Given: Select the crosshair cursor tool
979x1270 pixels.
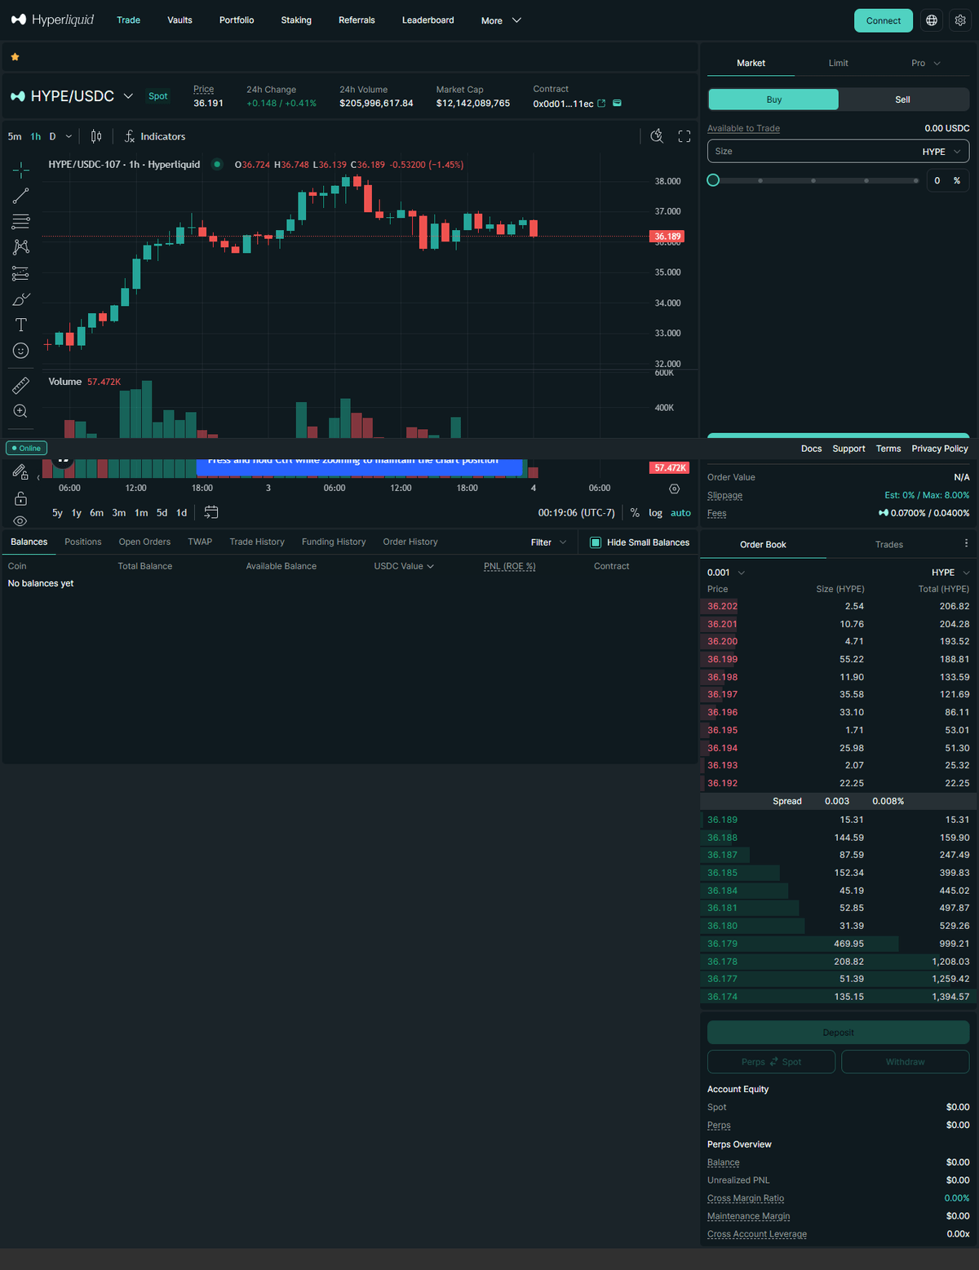Looking at the screenshot, I should (20, 170).
